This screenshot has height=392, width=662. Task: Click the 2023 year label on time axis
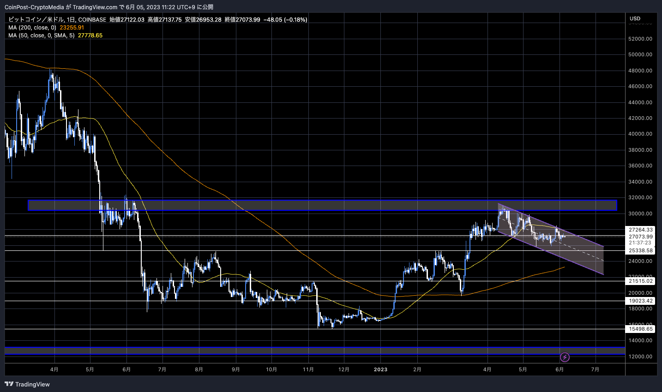coord(380,369)
